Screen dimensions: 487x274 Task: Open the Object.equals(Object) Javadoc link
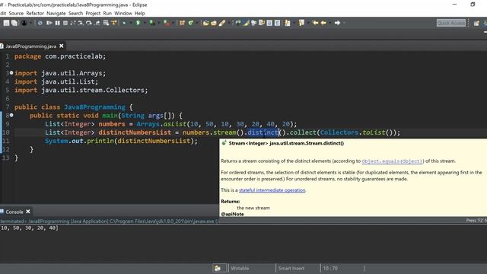[393, 161]
